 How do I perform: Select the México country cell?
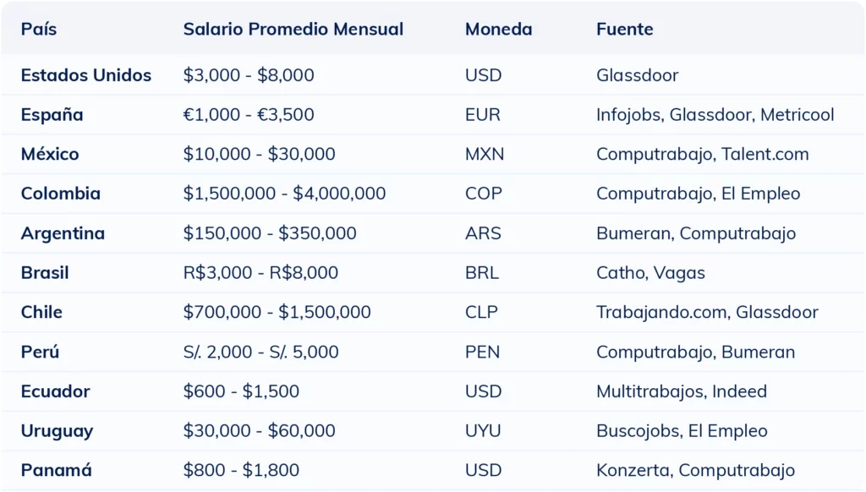point(50,154)
